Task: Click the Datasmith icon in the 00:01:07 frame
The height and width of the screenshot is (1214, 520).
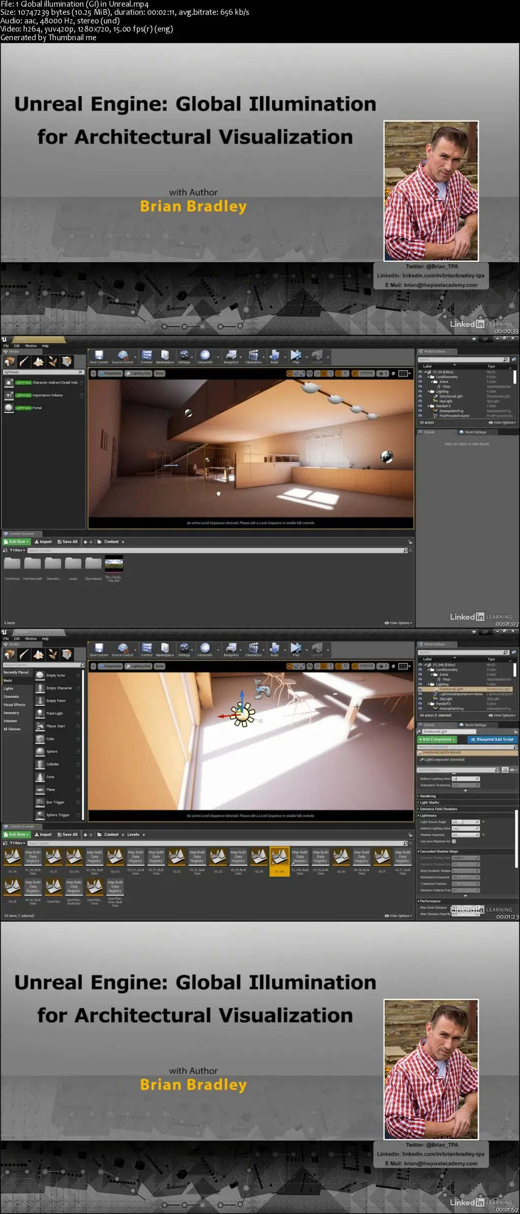Action: [x=205, y=356]
